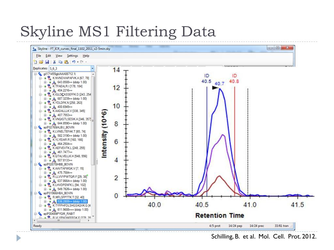Select precursor 637.8664++ row

point(72,181)
